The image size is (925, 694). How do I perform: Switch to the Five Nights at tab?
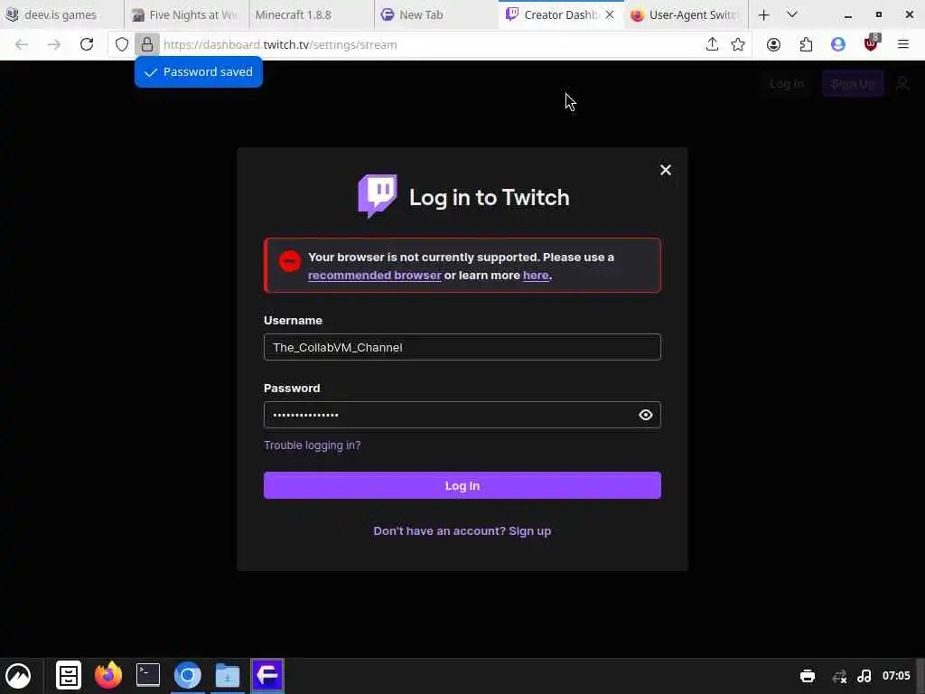(187, 14)
